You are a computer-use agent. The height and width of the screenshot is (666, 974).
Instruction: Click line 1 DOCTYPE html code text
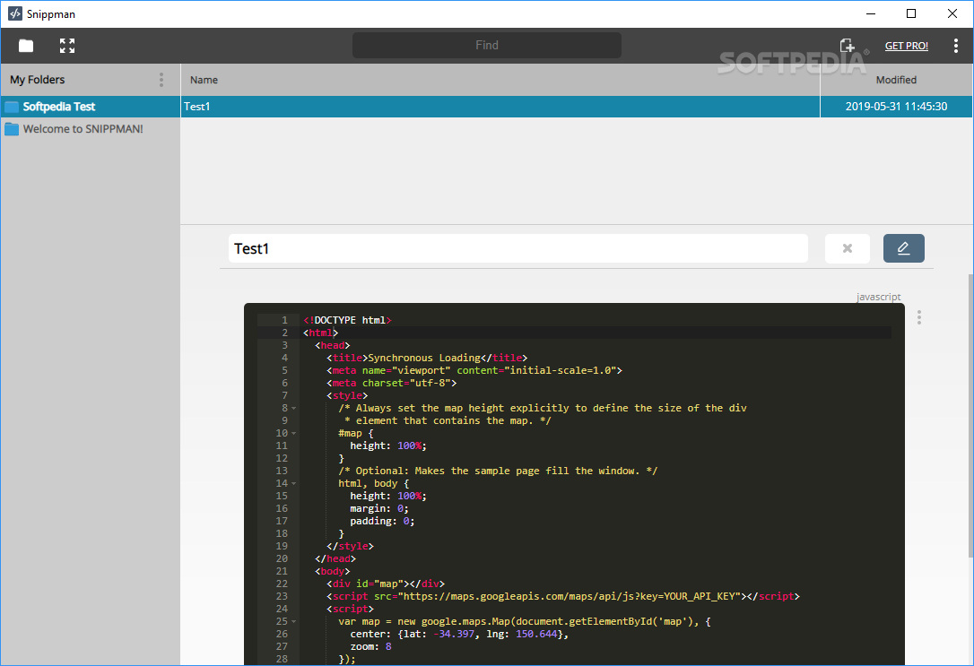[347, 320]
